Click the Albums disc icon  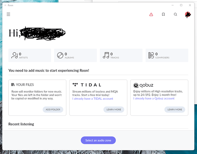click(x=60, y=56)
